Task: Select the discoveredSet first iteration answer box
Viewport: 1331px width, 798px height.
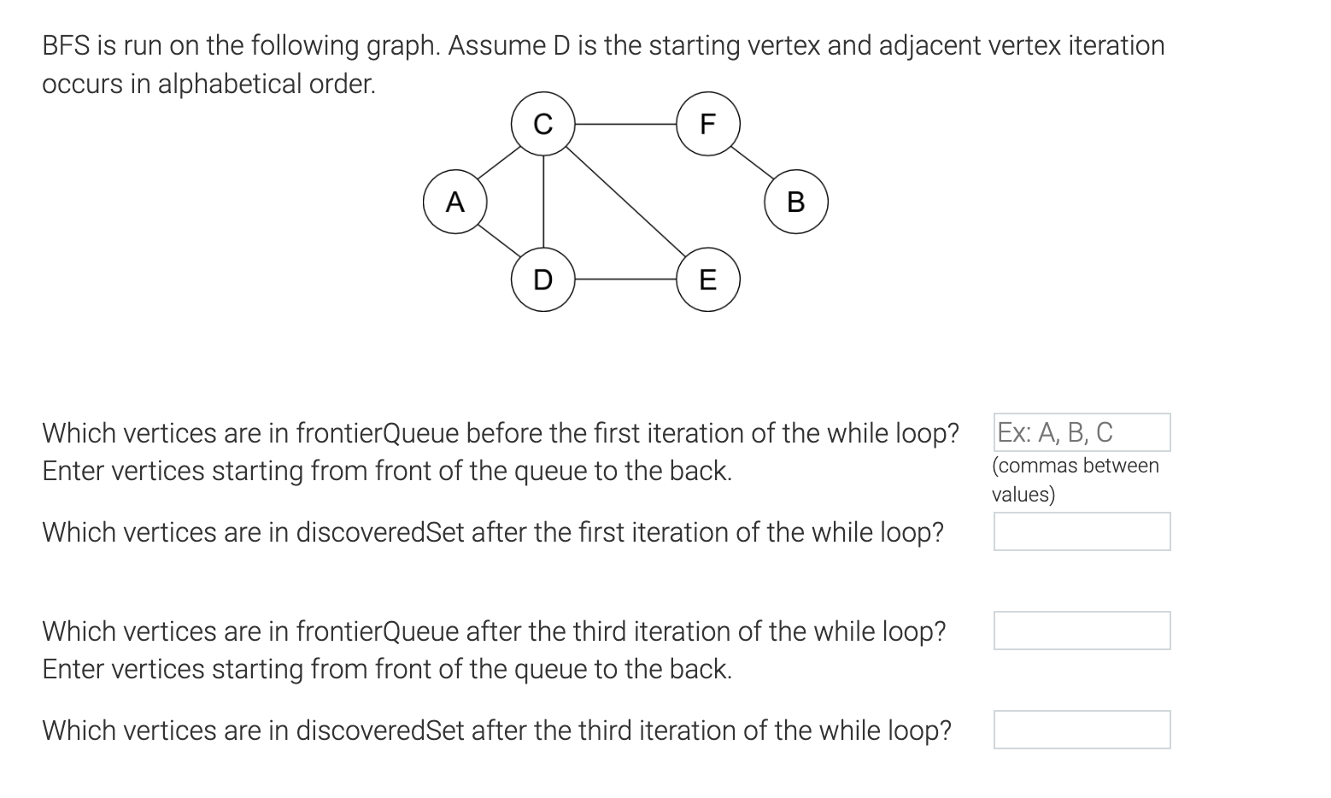Action: (x=1081, y=531)
